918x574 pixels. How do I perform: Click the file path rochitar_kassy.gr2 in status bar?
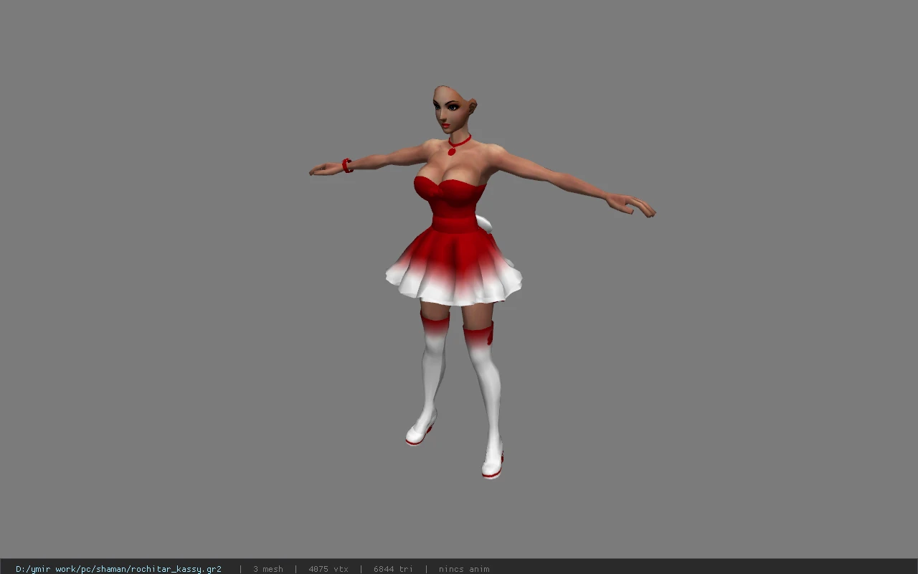[x=118, y=569]
